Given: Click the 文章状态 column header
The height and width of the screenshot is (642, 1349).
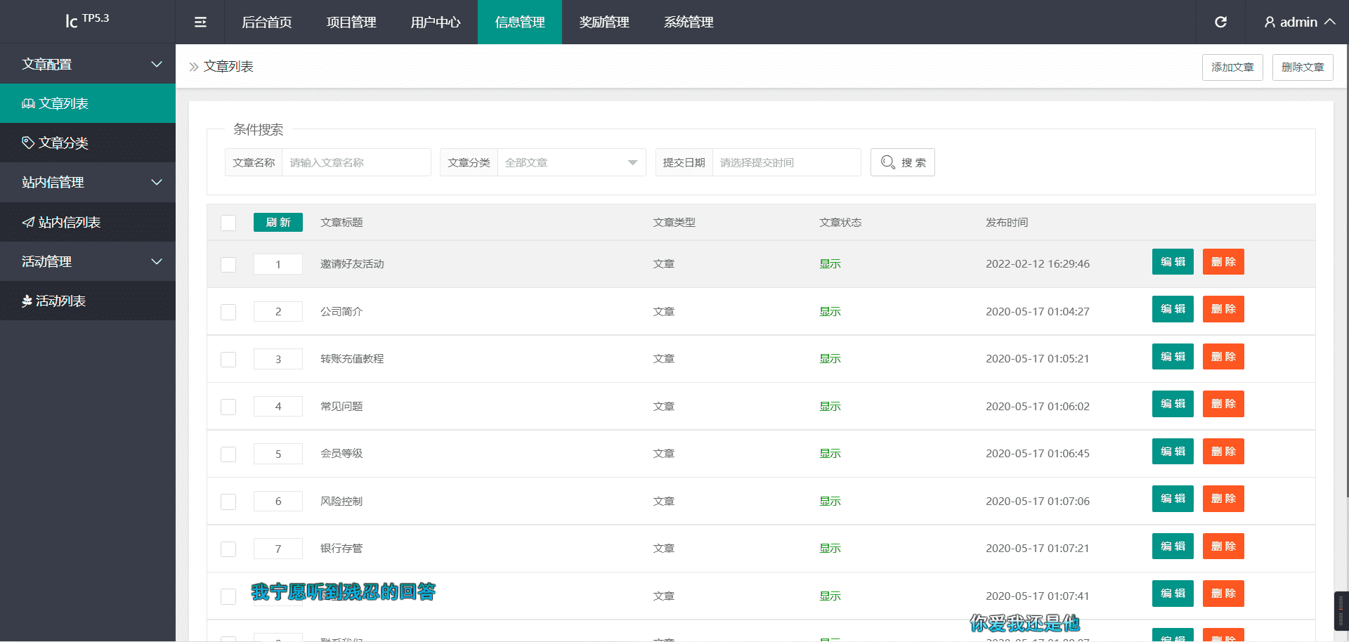Looking at the screenshot, I should pos(840,223).
